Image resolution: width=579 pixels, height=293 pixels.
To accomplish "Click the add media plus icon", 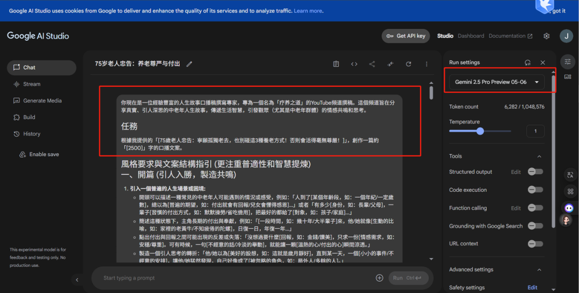I will coord(379,278).
